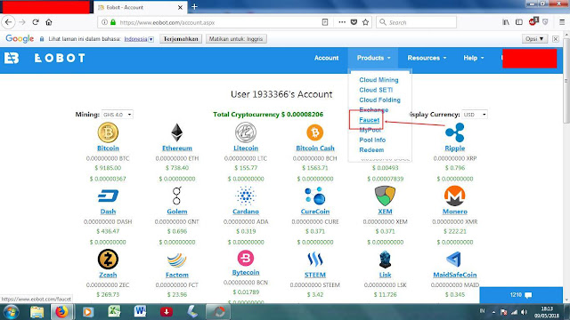
Task: Open File Explorer from the taskbar
Action: point(37,312)
